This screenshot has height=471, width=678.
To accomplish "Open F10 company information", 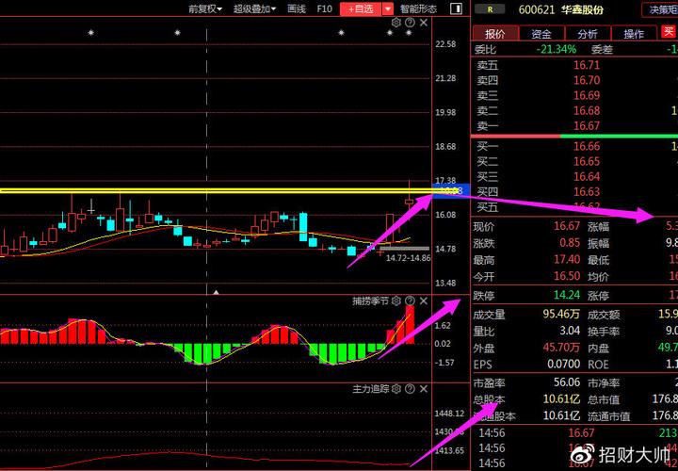I will (x=324, y=8).
